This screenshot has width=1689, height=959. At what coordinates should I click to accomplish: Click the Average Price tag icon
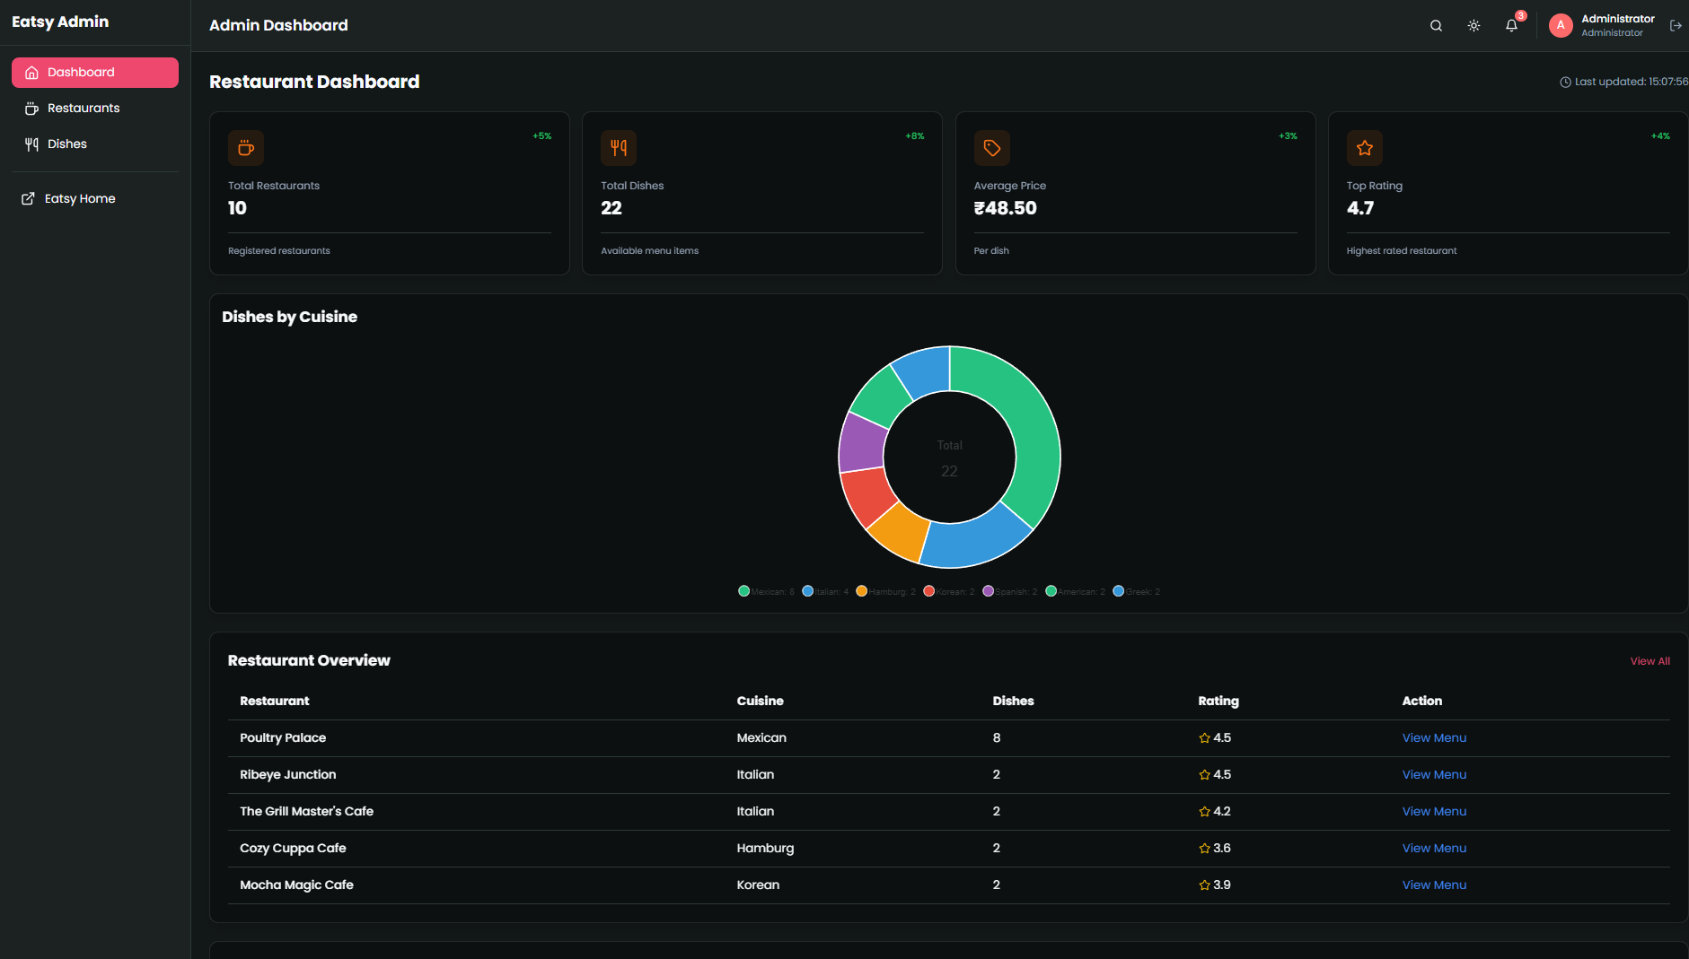(x=991, y=148)
